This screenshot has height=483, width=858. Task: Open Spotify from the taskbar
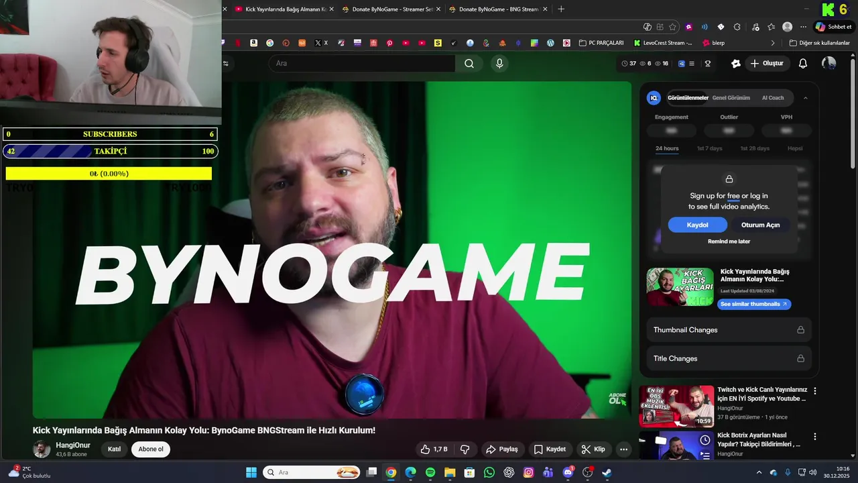point(430,472)
